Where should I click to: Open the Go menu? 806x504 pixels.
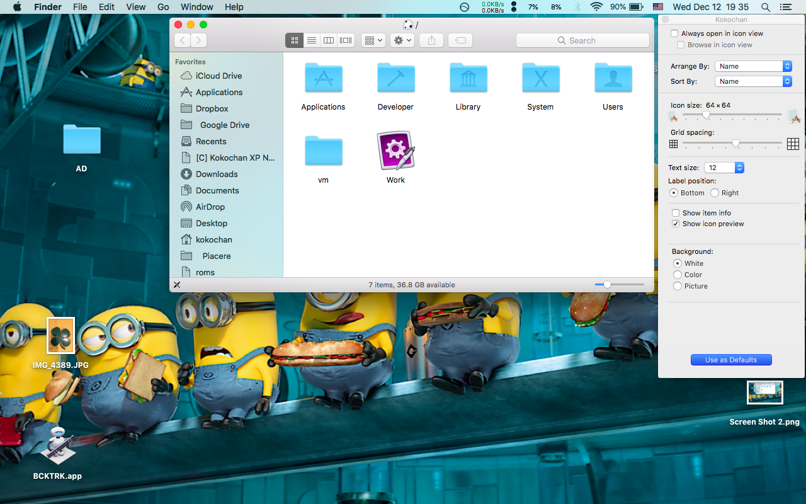(x=163, y=7)
